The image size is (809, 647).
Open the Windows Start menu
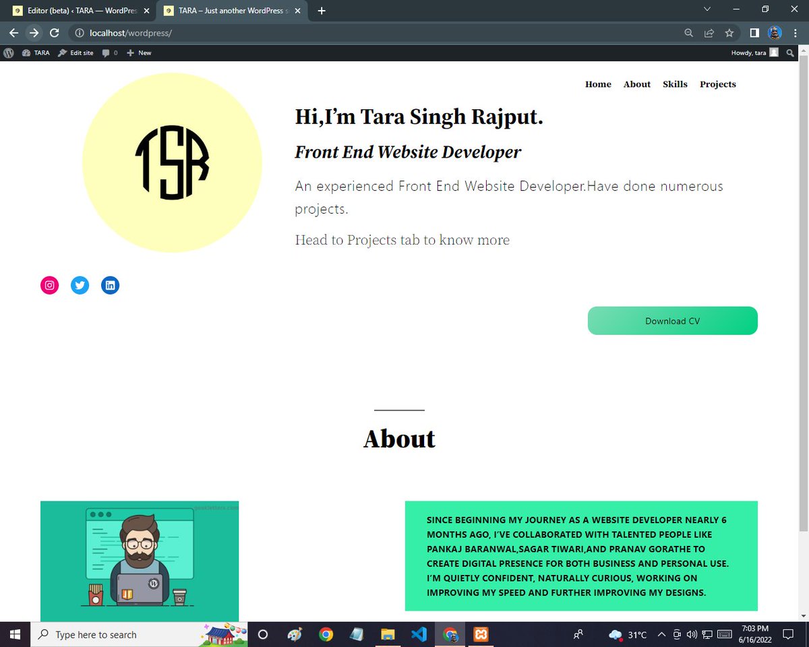point(15,634)
